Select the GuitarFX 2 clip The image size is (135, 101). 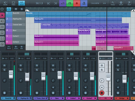pos(123,48)
